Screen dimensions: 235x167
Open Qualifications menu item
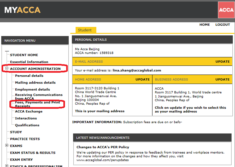point(27,125)
